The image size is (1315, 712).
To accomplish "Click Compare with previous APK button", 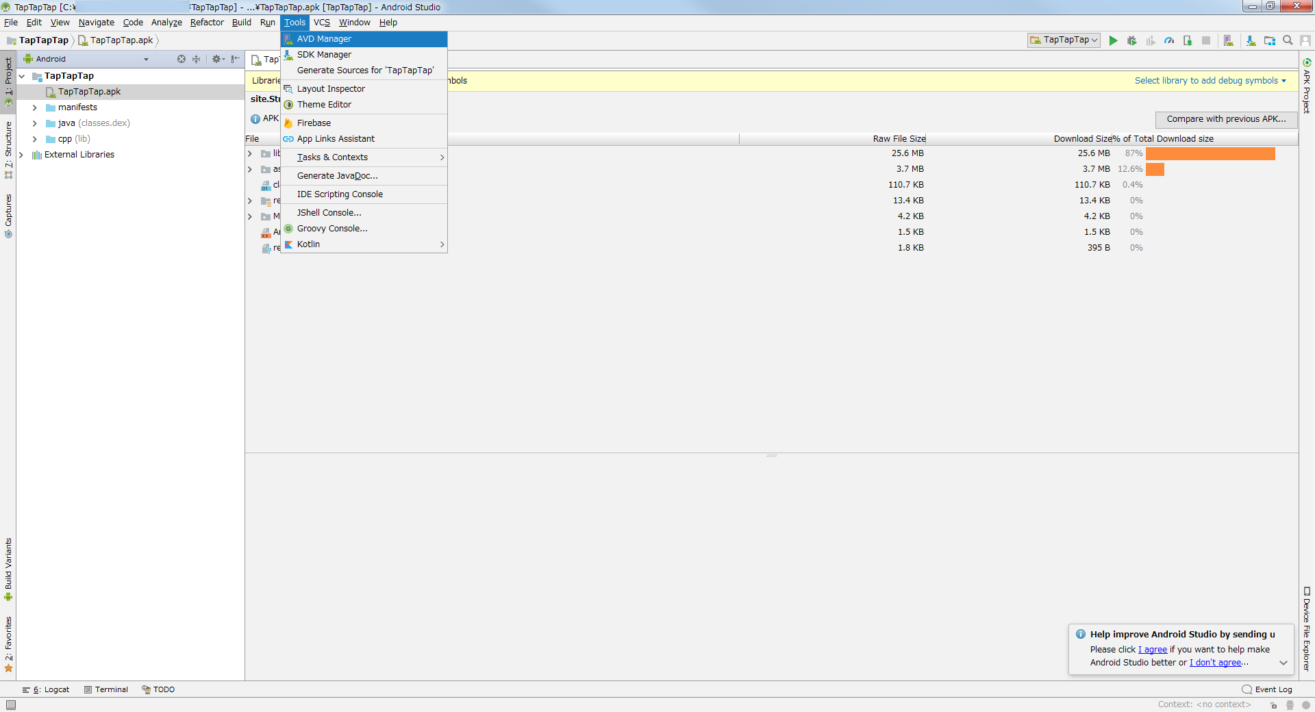I will tap(1226, 119).
